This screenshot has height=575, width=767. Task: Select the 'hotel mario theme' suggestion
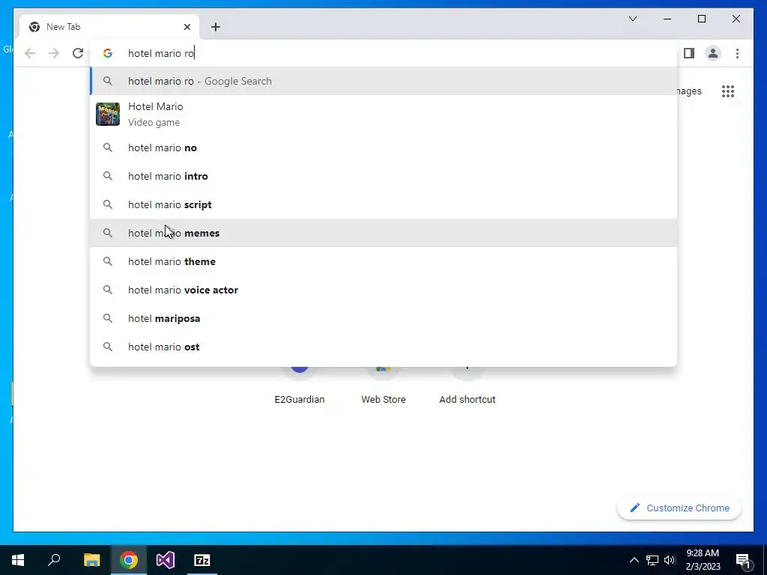tap(384, 261)
